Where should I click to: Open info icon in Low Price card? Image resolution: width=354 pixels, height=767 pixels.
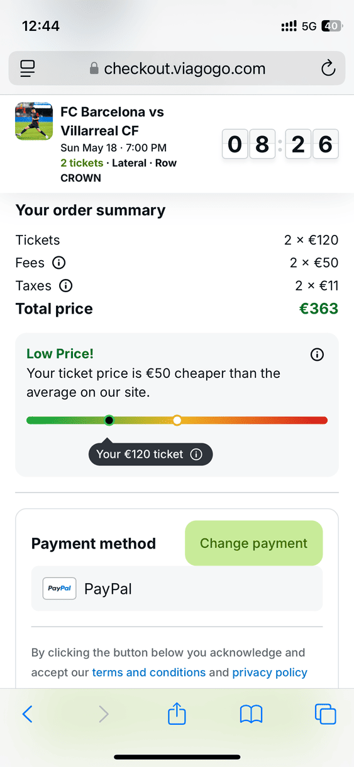tap(318, 355)
